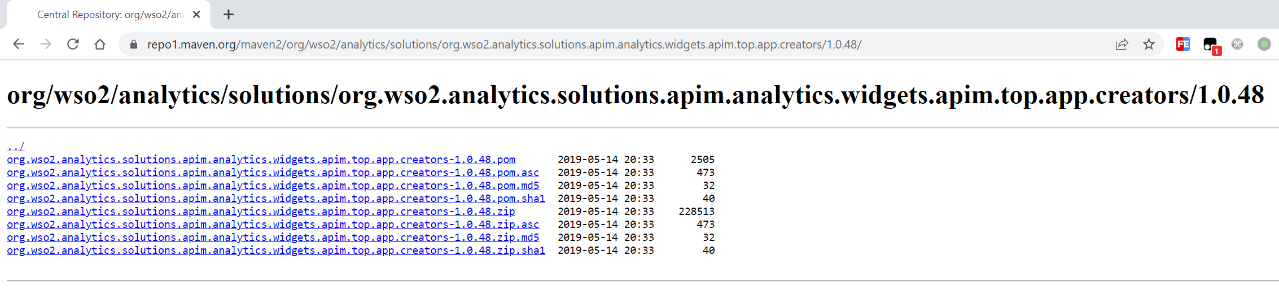The height and width of the screenshot is (299, 1279).
Task: Open the red FE extension icon
Action: tap(1182, 44)
